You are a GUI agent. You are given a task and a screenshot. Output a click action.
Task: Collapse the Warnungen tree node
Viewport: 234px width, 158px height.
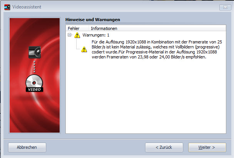pos(70,35)
